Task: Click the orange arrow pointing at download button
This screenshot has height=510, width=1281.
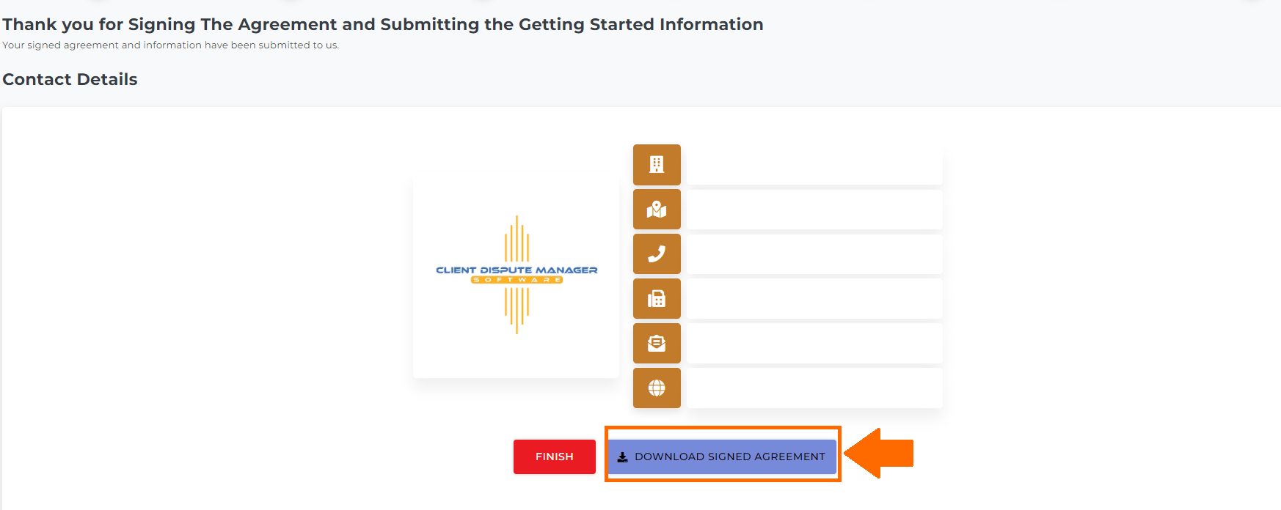Action: point(879,454)
